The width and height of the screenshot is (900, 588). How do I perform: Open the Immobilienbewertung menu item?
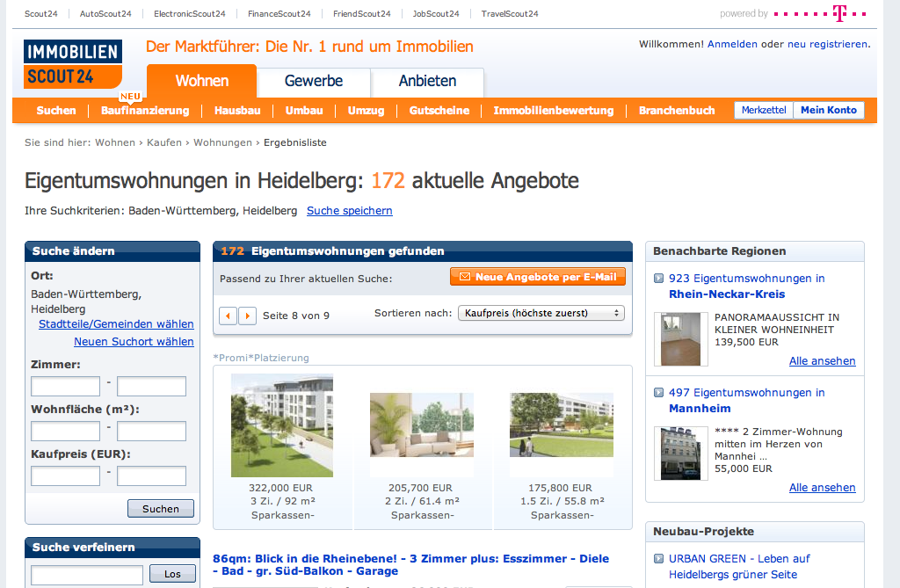click(554, 110)
